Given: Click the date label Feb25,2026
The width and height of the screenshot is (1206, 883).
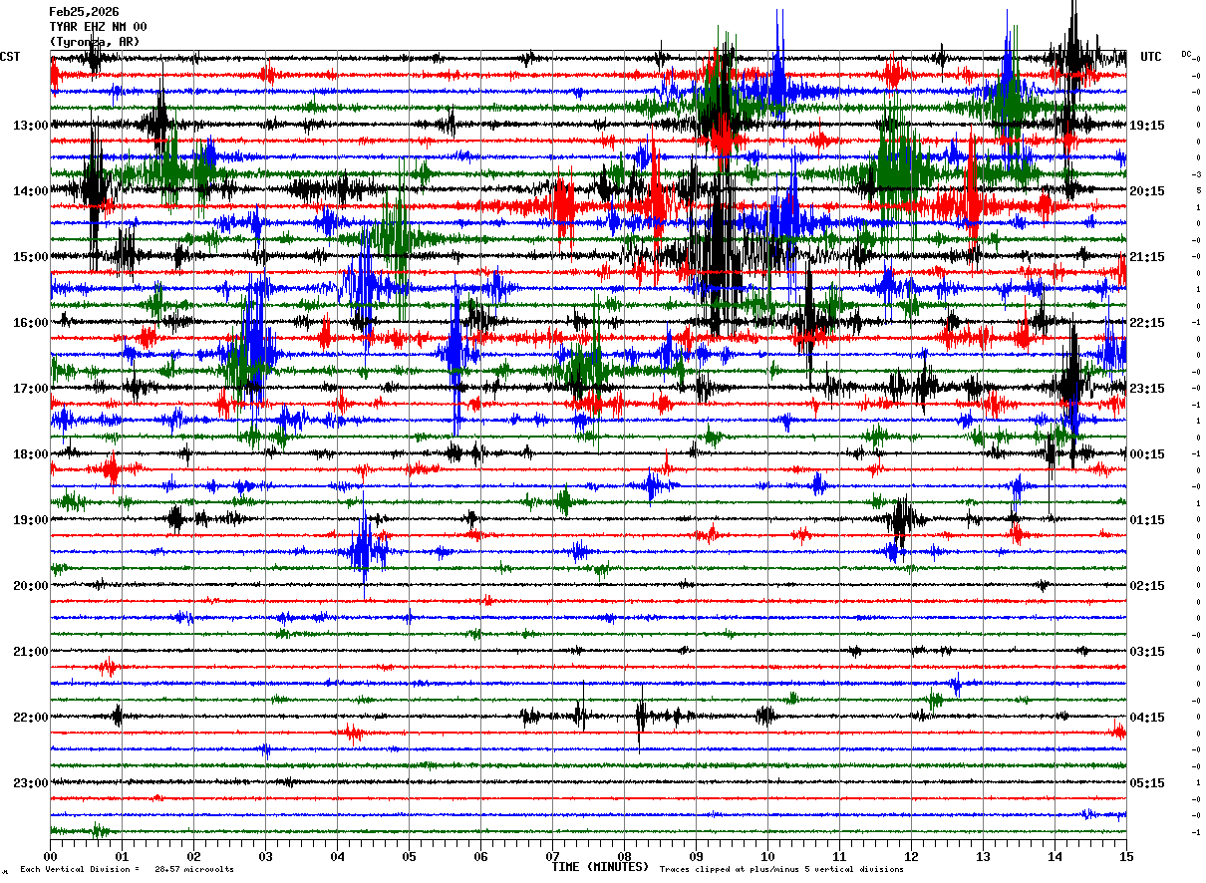Looking at the screenshot, I should coord(84,12).
